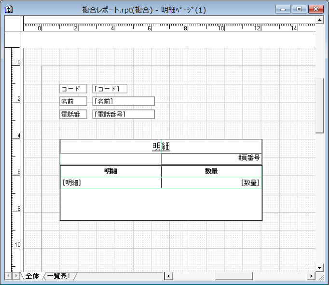Select the 数量 column header

coord(211,171)
